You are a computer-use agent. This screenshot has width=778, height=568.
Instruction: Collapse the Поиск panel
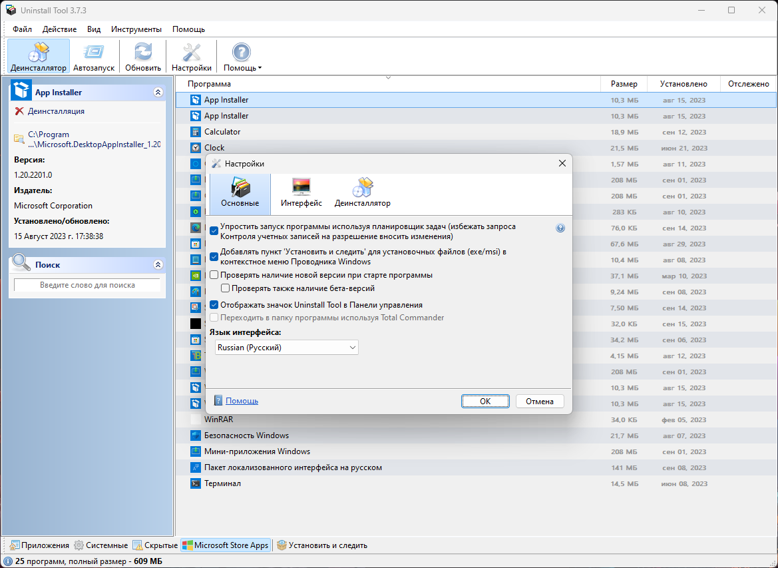(x=158, y=264)
